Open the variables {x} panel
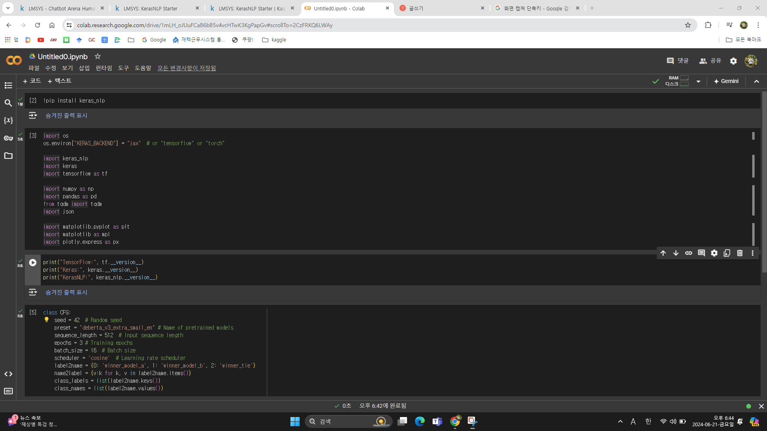 [x=8, y=120]
